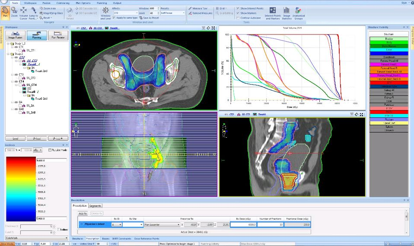Enable Contour Autosave checkbox
414x246 pixels.
pyautogui.click(x=238, y=18)
